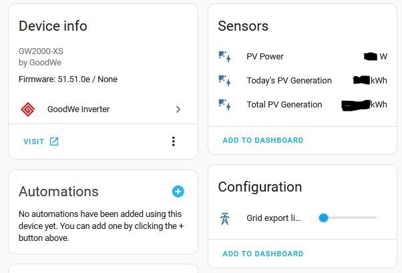Click Total PV Generation sensor icon
The height and width of the screenshot is (273, 402).
225,105
